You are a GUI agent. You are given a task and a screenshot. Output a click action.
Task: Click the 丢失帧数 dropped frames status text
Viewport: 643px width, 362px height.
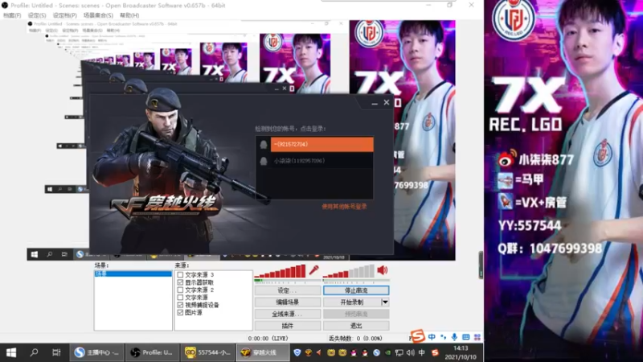click(355, 339)
